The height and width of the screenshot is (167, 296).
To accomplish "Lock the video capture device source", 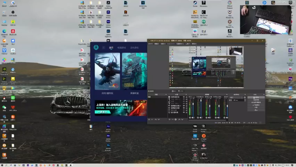I will click(x=186, y=97).
